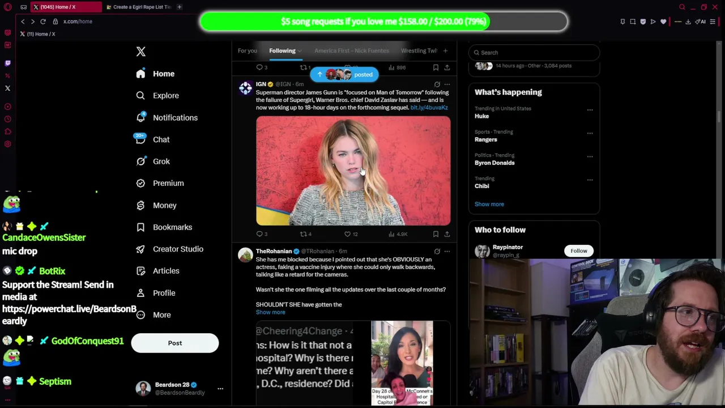Viewport: 725px width, 408px height.
Task: Bookmark the post with 896 views
Action: click(x=436, y=67)
